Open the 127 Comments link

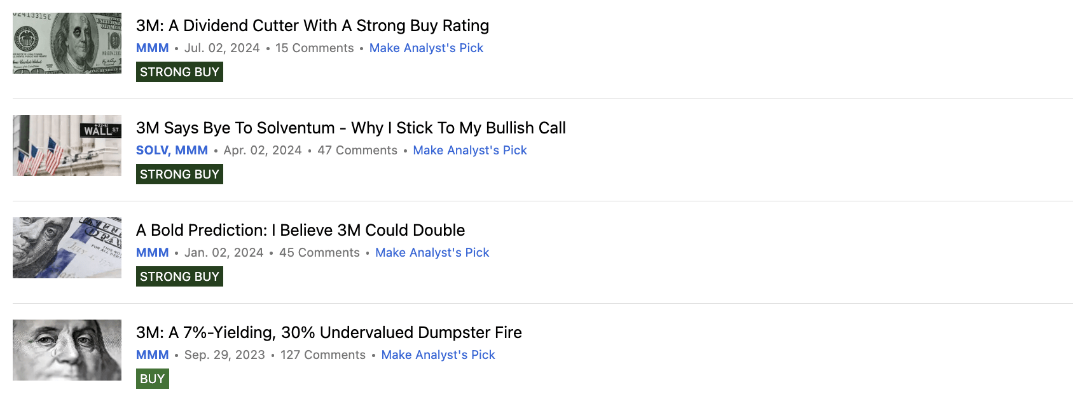coord(322,355)
